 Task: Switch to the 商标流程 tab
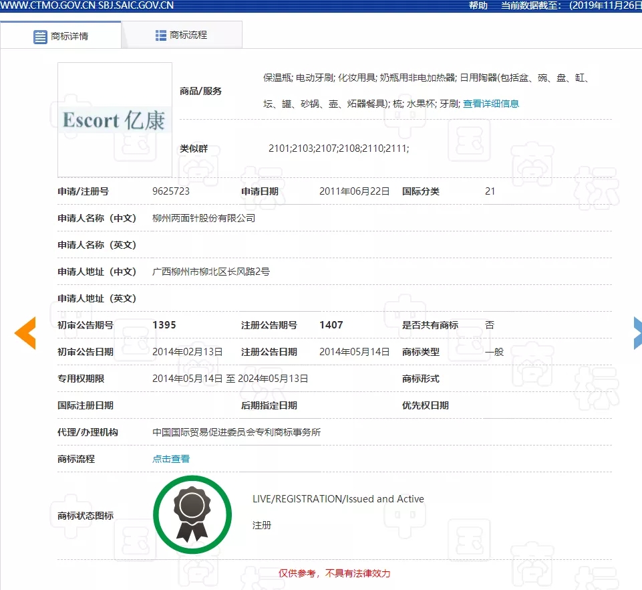tap(188, 35)
